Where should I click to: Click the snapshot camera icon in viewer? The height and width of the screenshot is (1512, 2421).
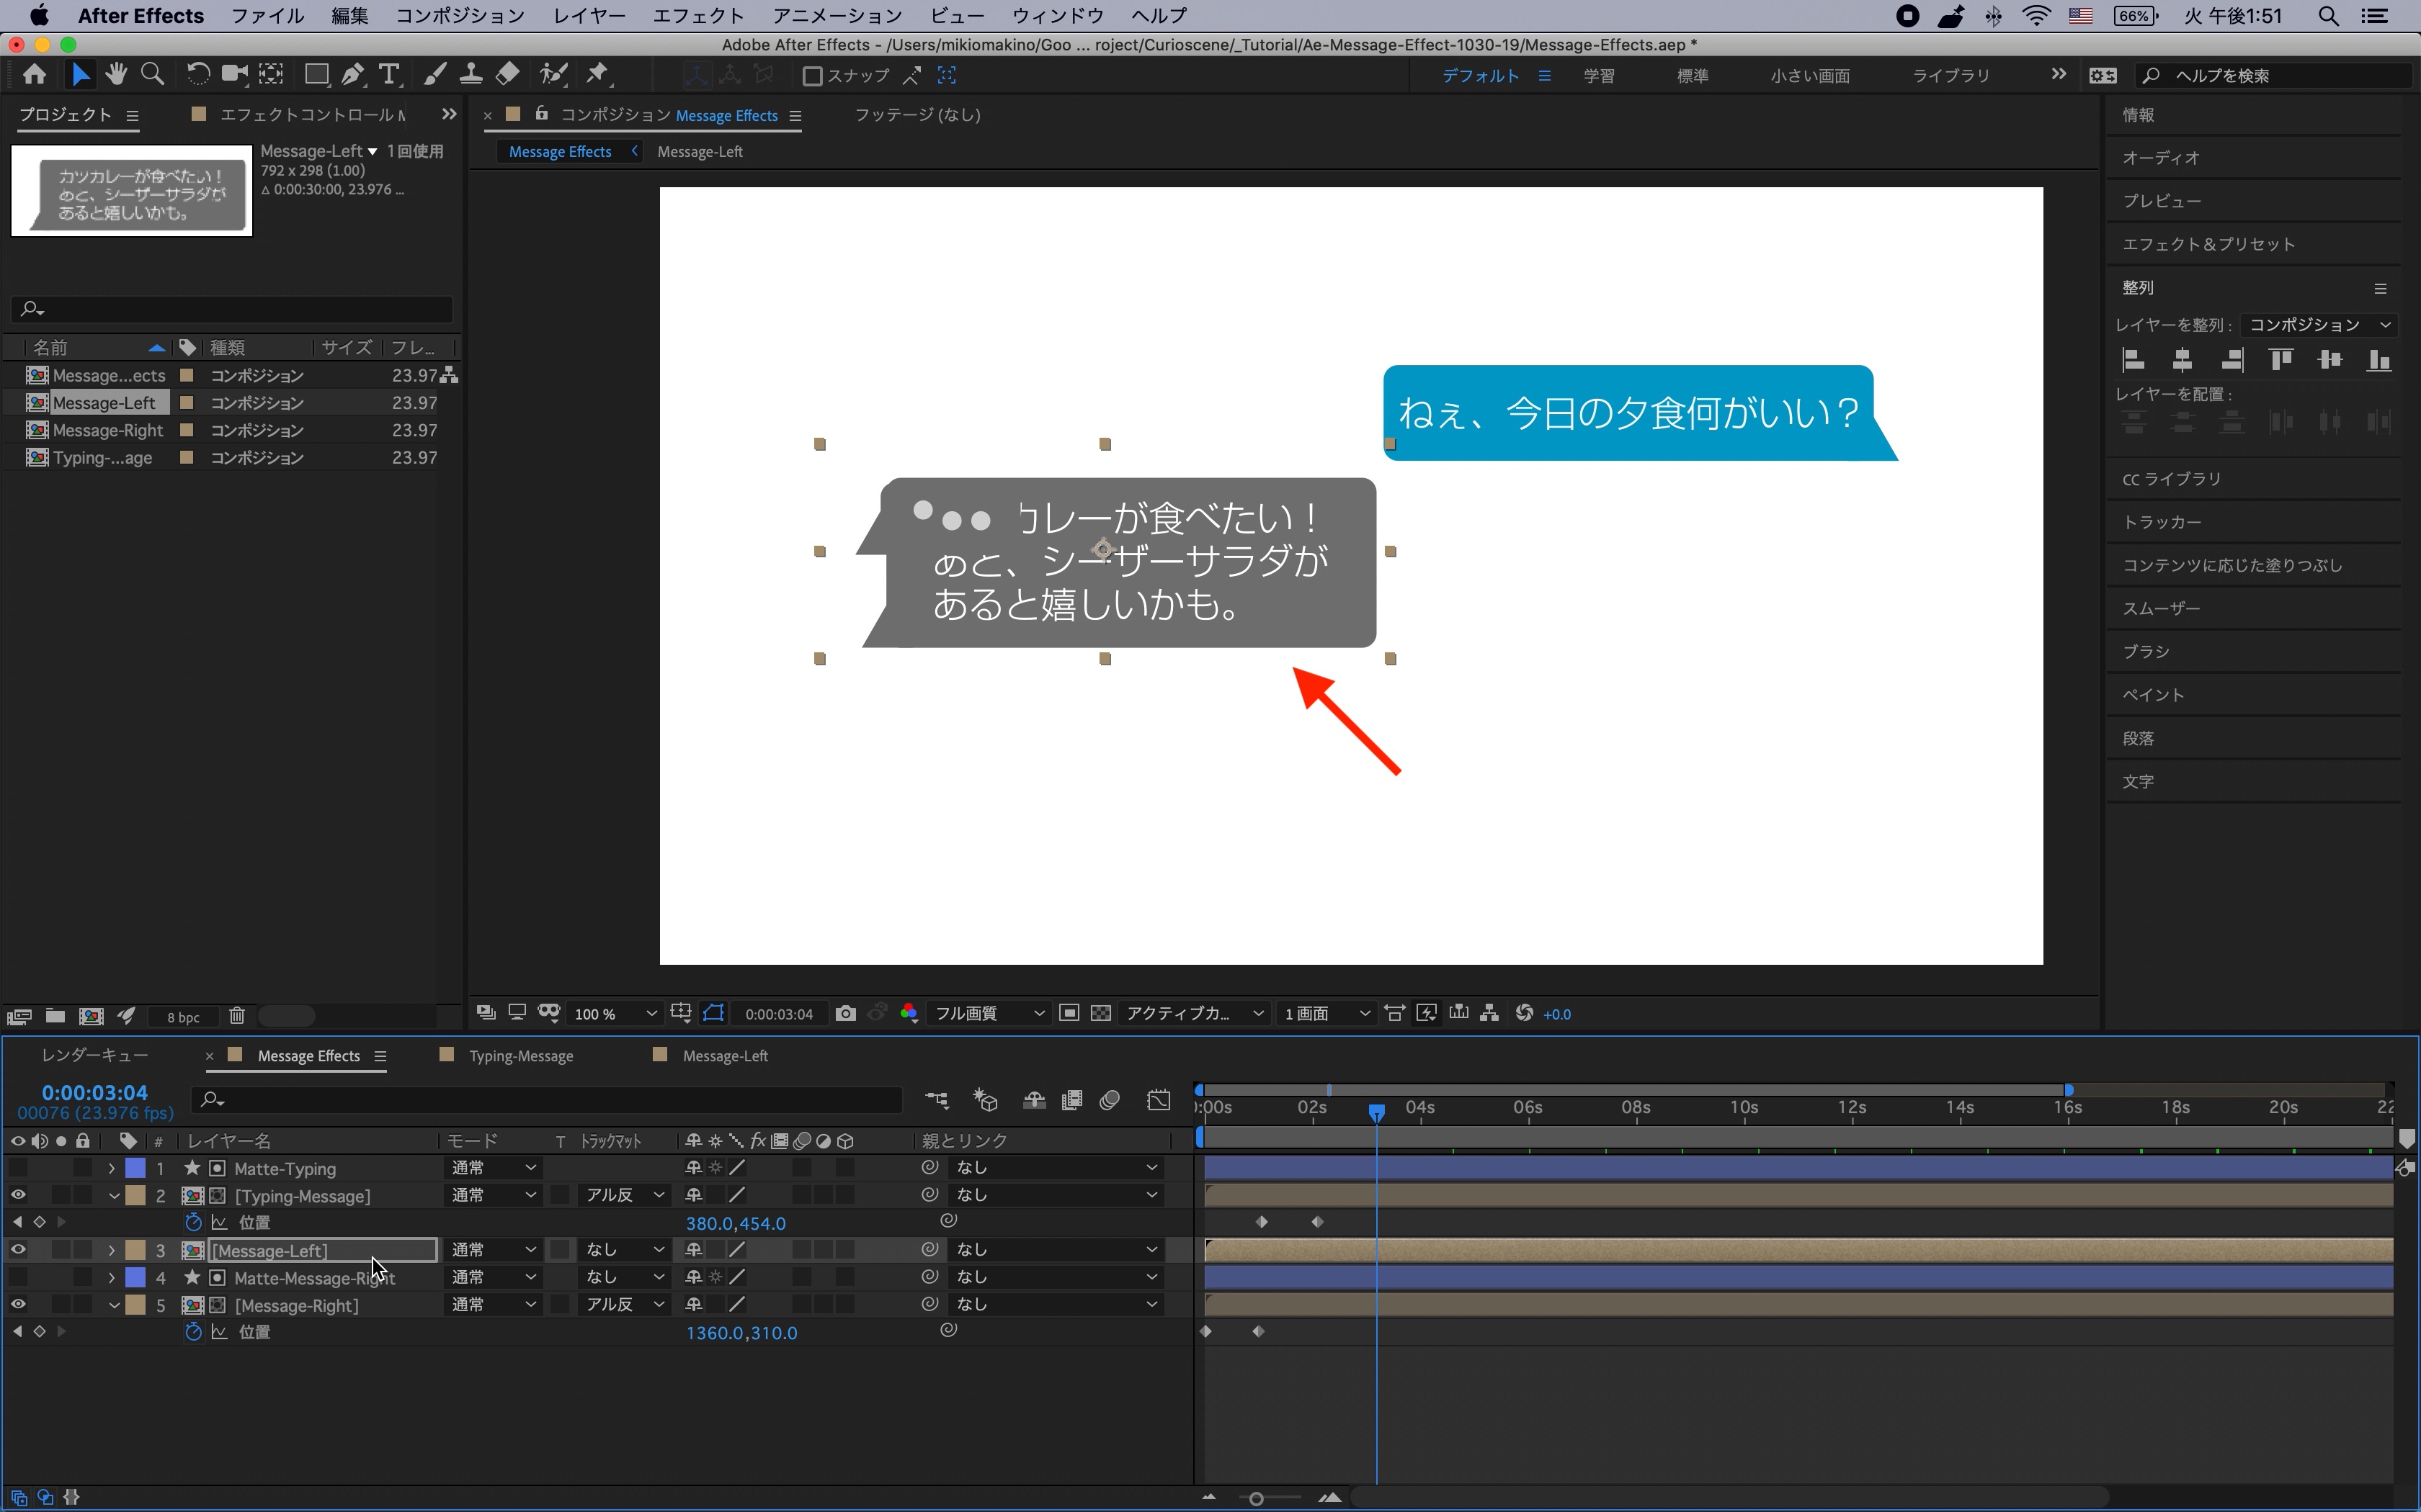(845, 1013)
